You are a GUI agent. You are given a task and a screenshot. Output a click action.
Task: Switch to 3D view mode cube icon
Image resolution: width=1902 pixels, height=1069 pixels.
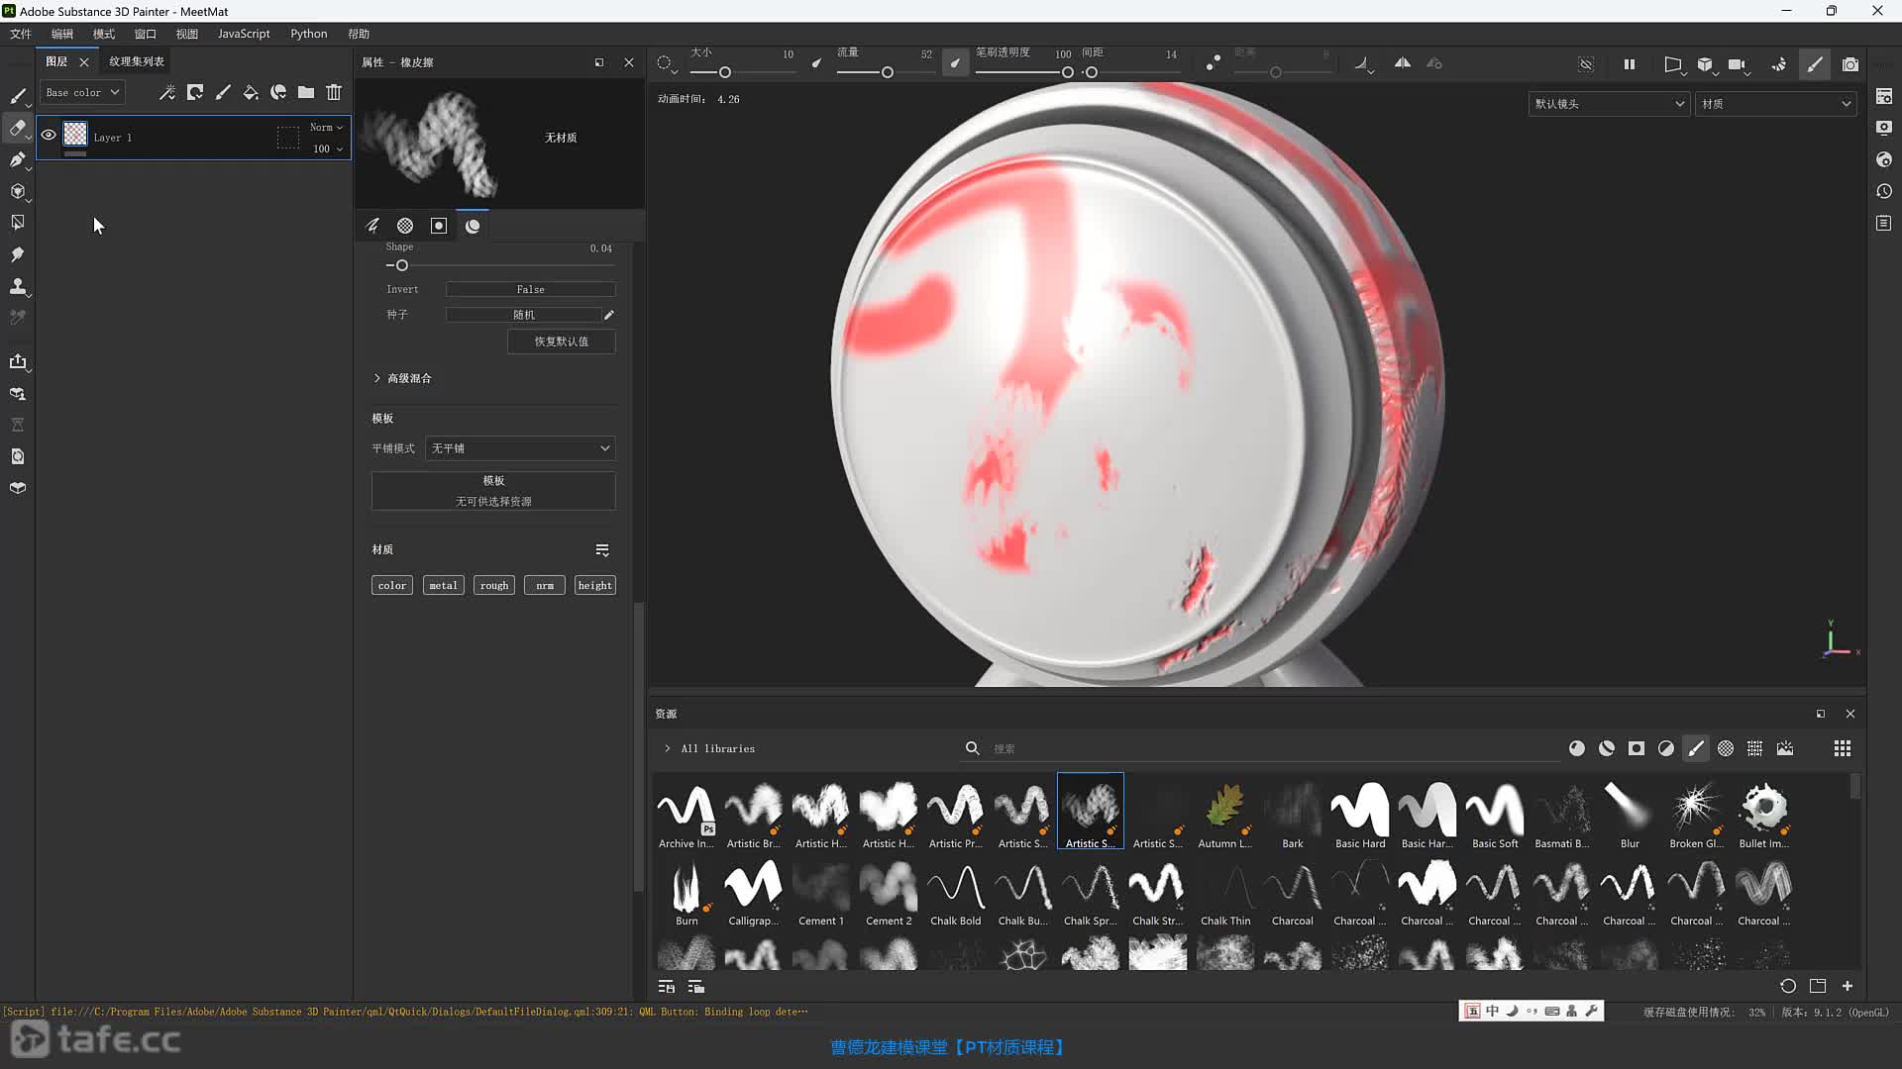(1705, 64)
